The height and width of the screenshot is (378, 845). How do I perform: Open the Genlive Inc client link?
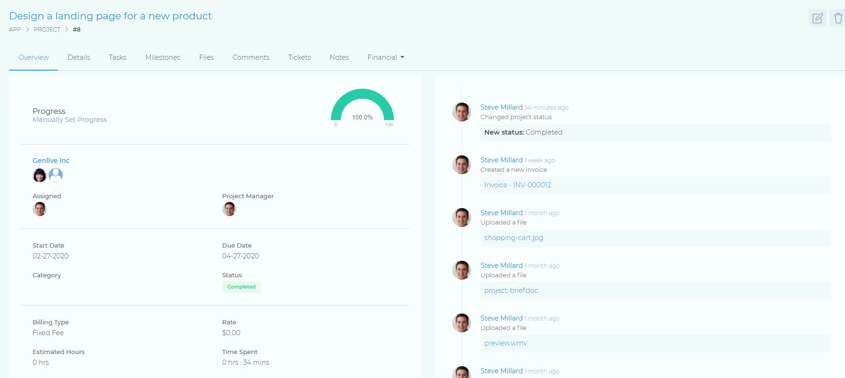51,161
